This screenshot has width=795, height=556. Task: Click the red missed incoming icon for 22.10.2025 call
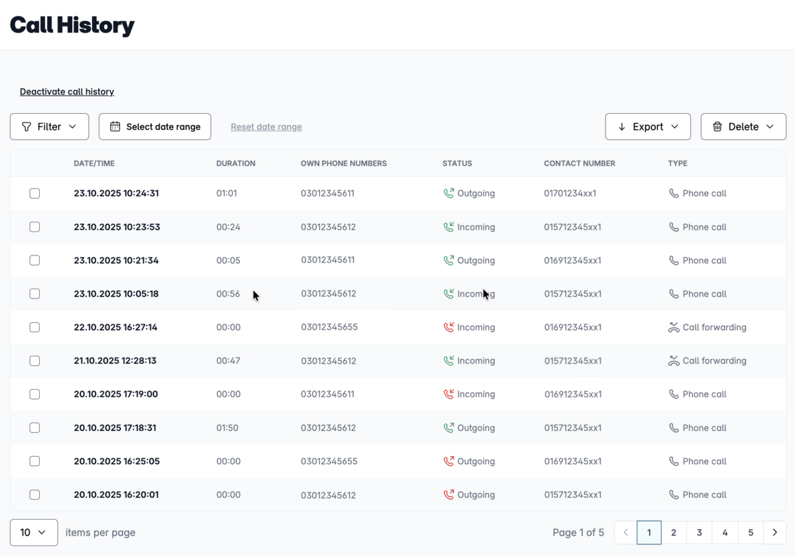(x=449, y=327)
